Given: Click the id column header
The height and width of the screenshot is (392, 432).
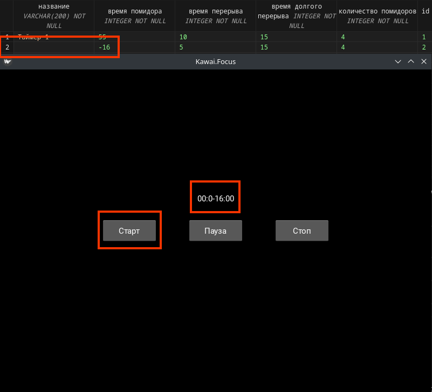Looking at the screenshot, I should click(425, 11).
